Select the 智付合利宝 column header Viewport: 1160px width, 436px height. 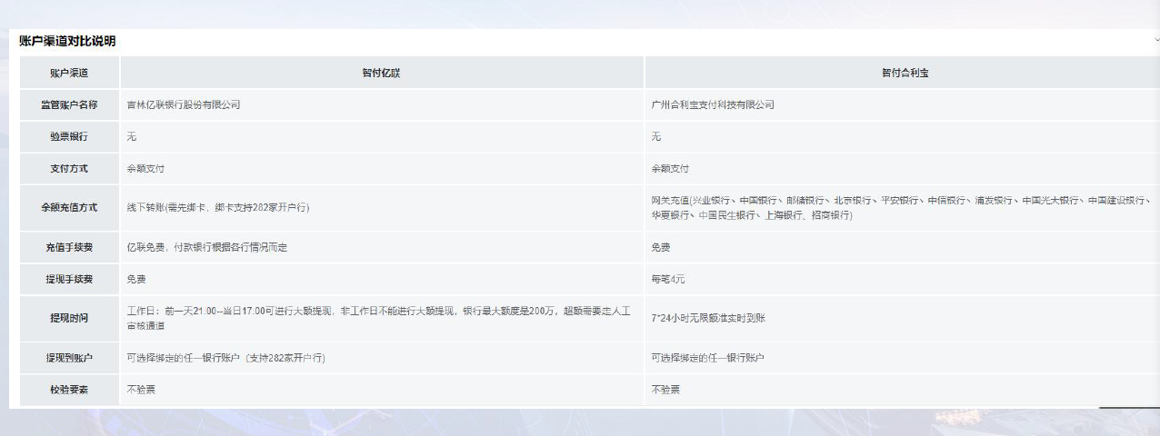pyautogui.click(x=905, y=73)
